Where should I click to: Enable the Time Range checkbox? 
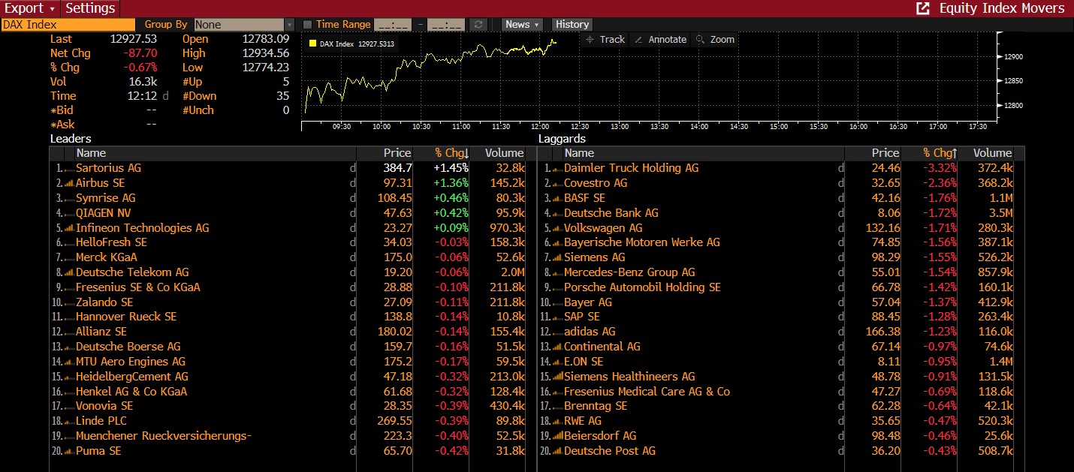coord(307,25)
